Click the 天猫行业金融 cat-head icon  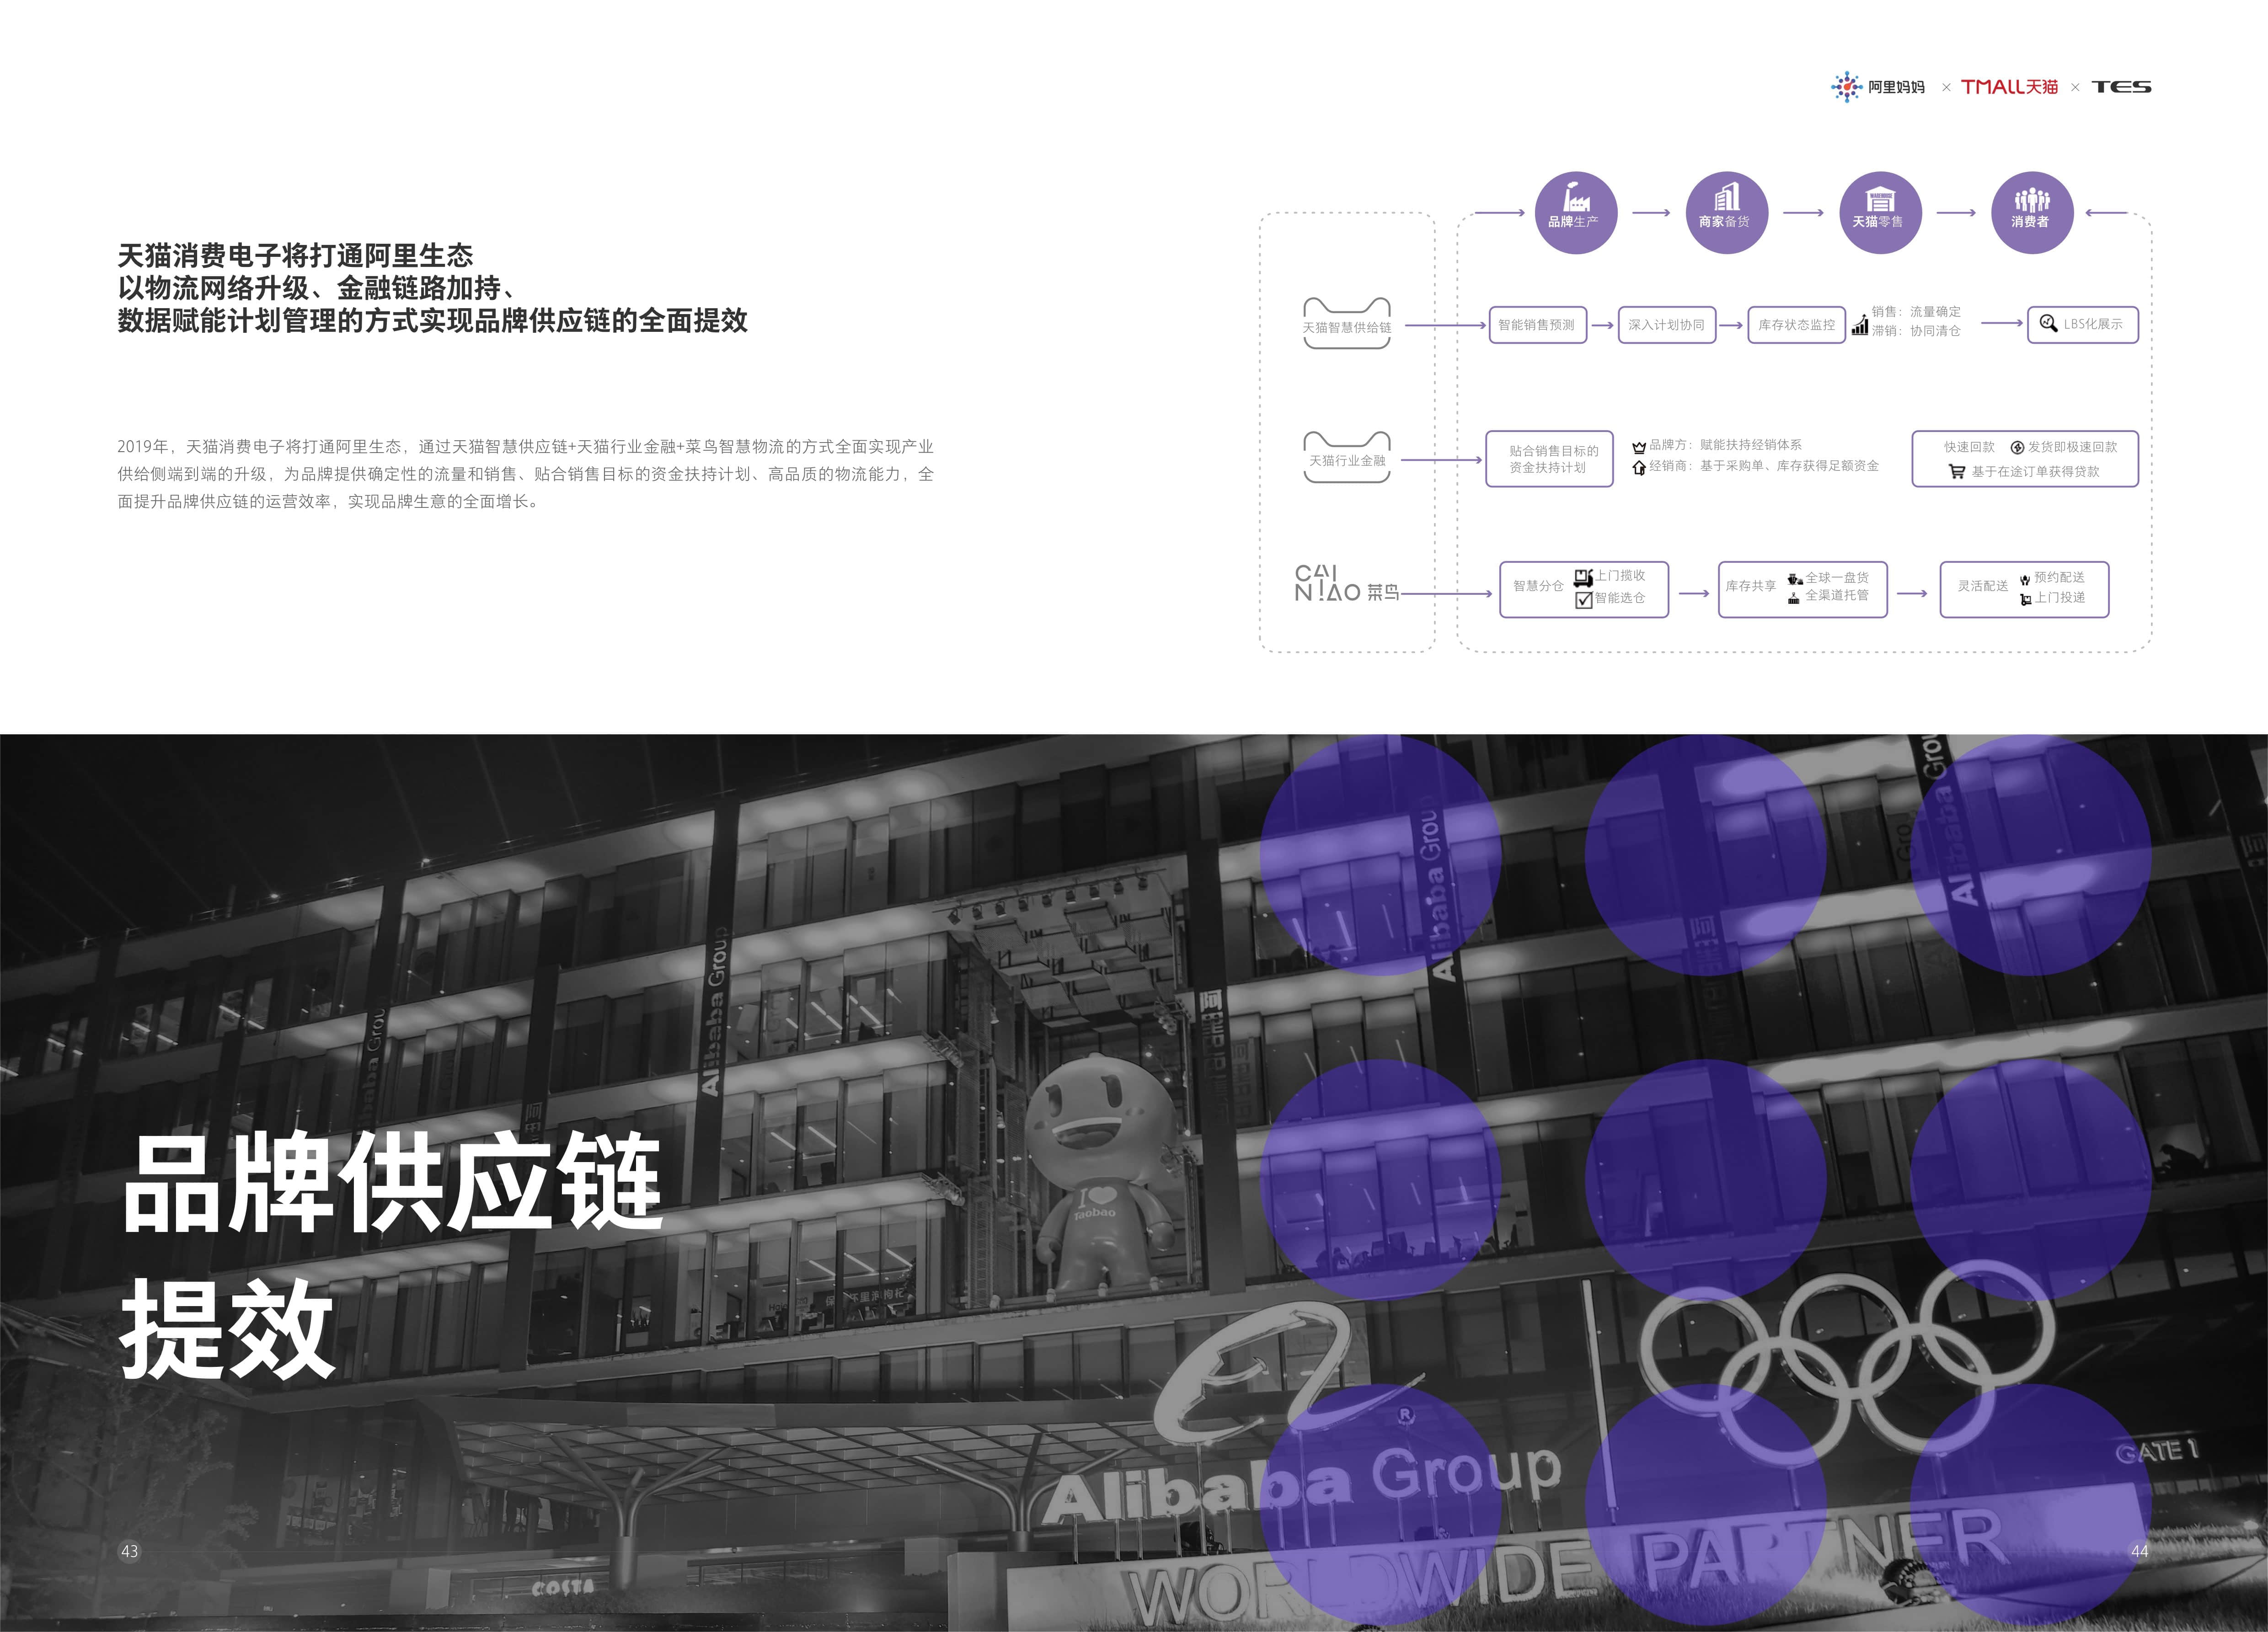pyautogui.click(x=1347, y=457)
